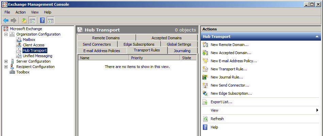Sort by the Name column header

103,58
